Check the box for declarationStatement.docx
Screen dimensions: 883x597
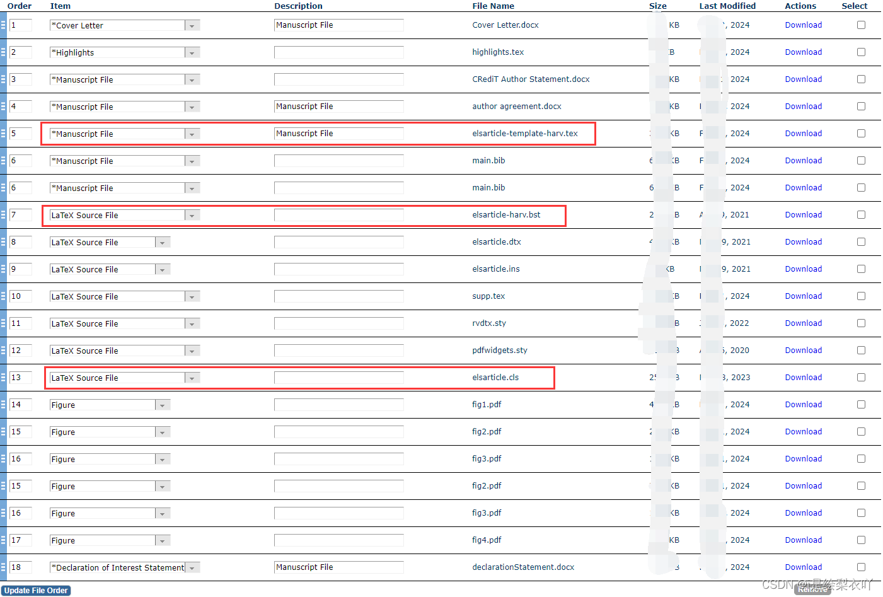coord(861,567)
